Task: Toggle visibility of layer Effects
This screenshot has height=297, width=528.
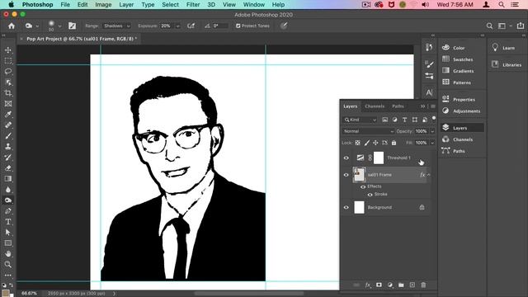Action: (363, 186)
